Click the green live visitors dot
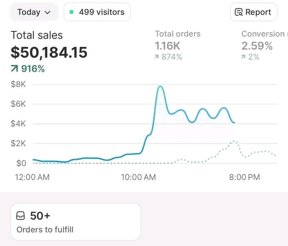288x246 pixels. 72,12
